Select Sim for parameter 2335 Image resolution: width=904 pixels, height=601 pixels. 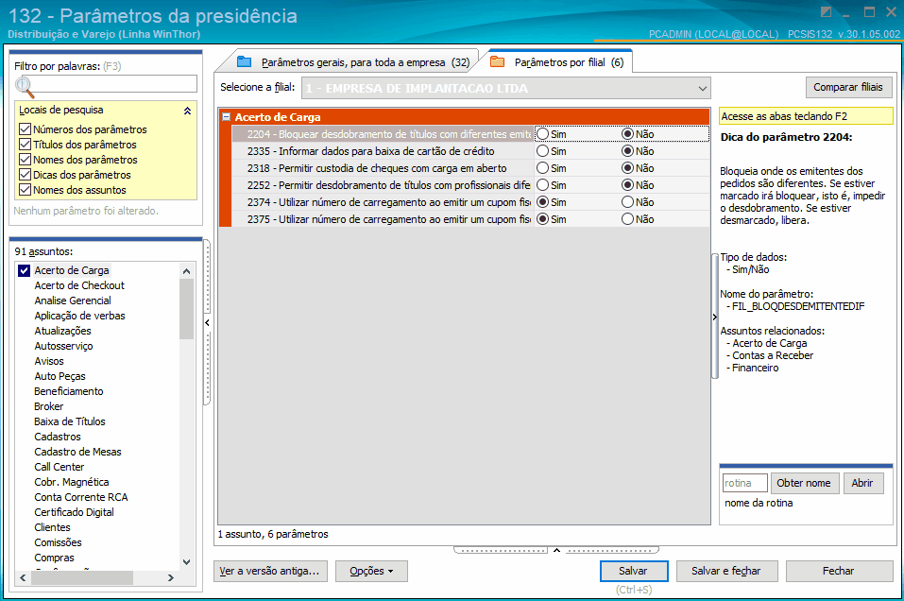(x=542, y=151)
